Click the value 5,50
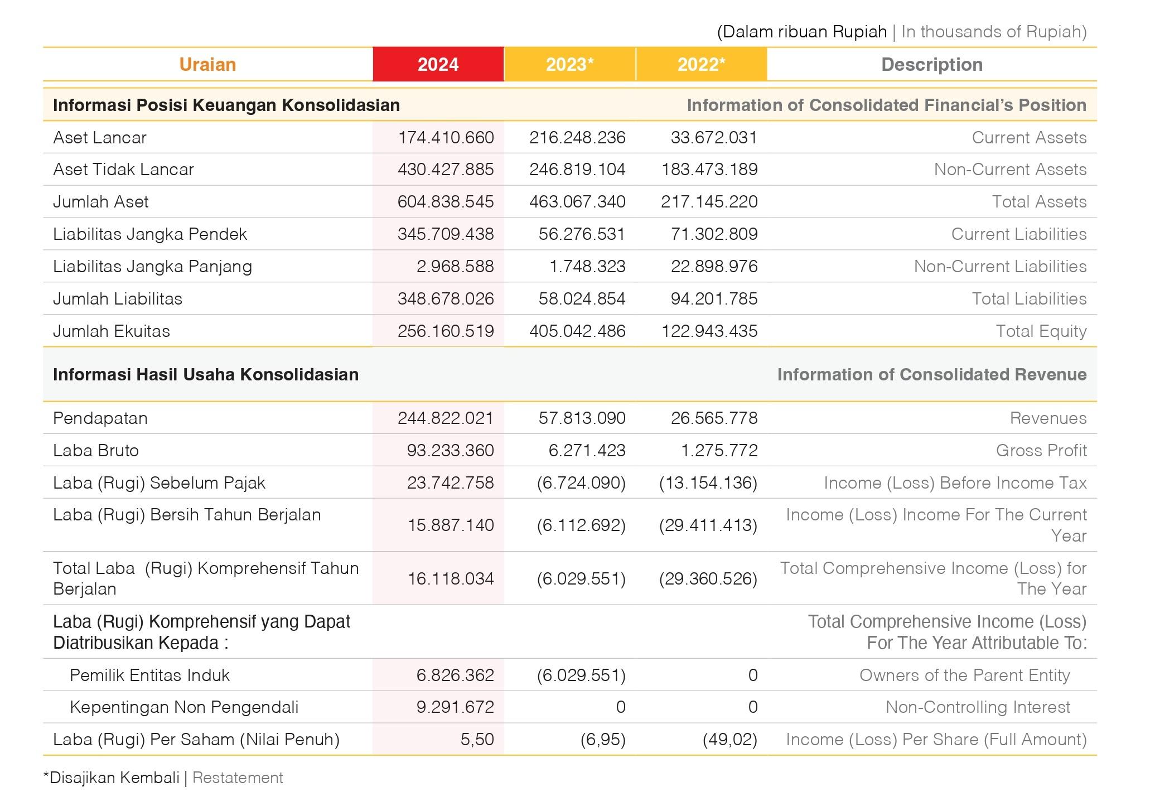The image size is (1155, 811). coord(477,740)
